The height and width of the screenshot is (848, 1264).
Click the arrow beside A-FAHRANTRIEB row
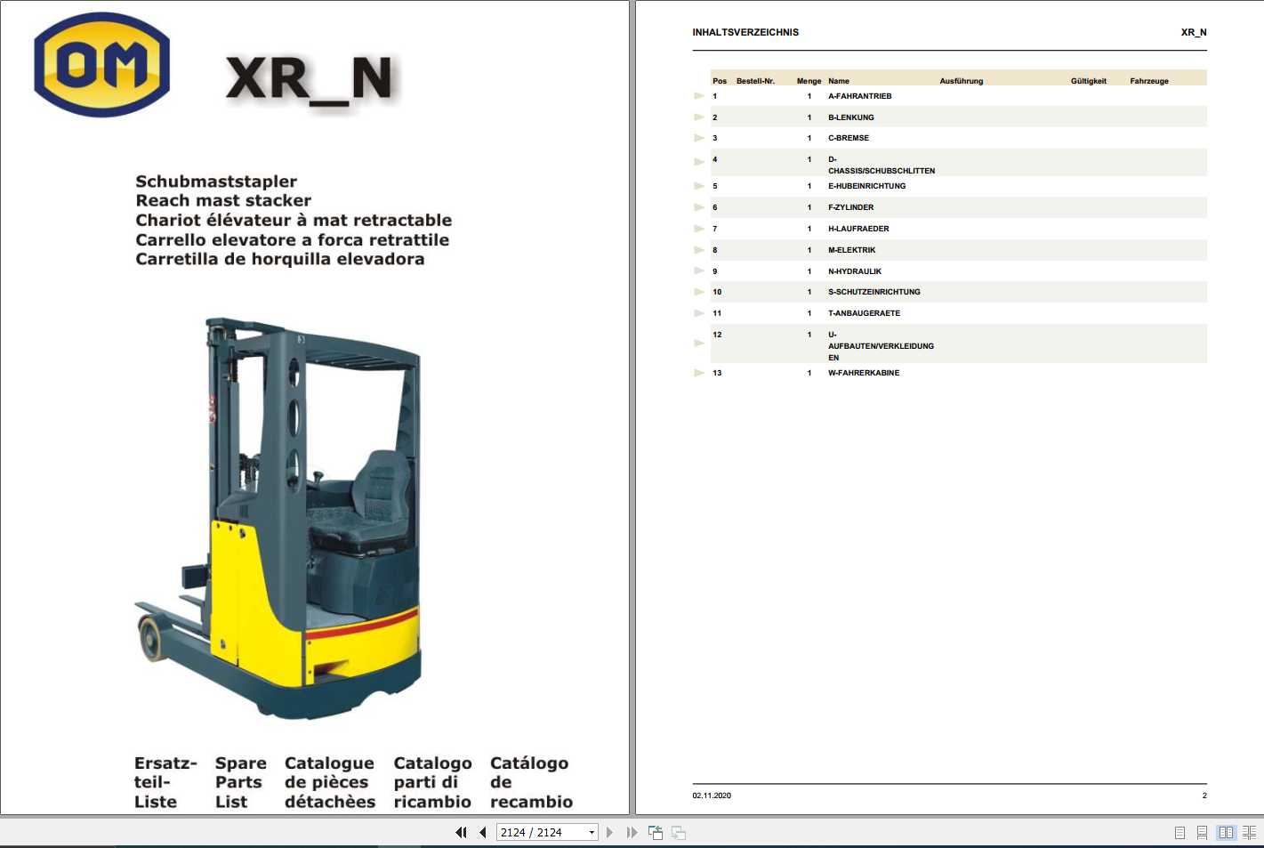click(699, 95)
